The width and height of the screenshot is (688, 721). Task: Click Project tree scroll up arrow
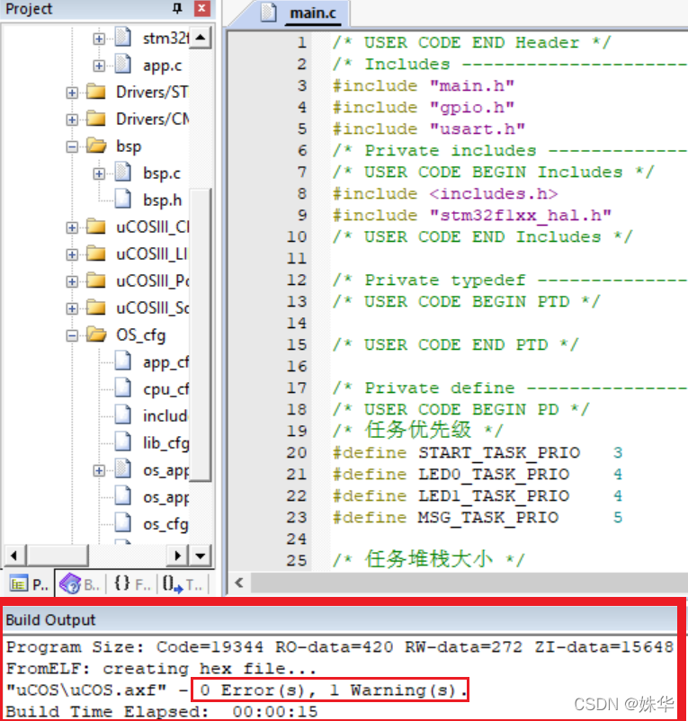tap(201, 37)
